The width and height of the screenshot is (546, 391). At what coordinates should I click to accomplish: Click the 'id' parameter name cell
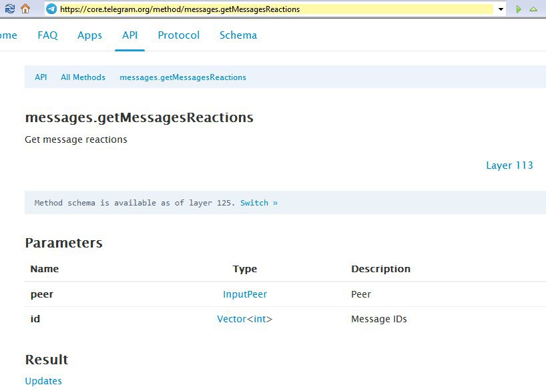click(x=35, y=319)
